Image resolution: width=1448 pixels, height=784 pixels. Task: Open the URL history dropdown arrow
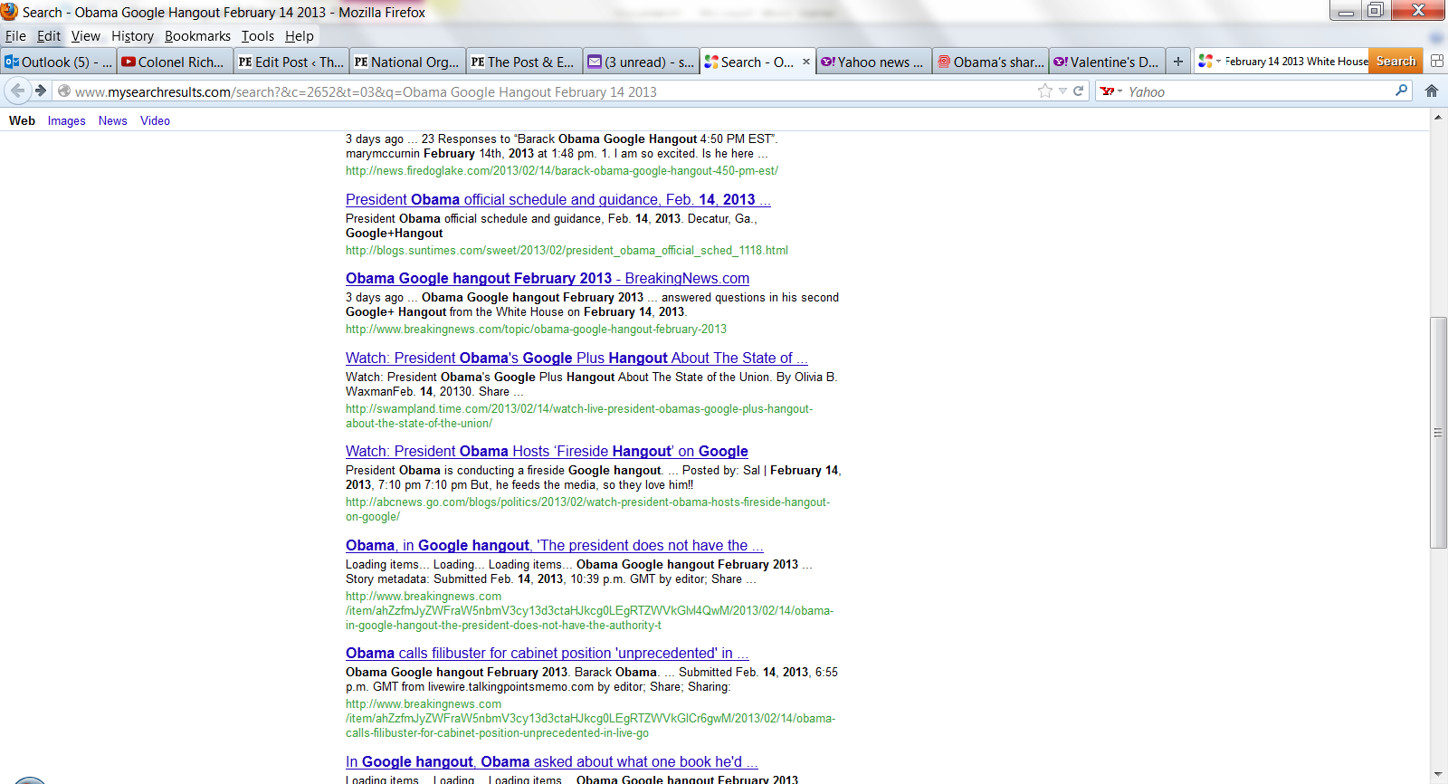click(x=1062, y=91)
